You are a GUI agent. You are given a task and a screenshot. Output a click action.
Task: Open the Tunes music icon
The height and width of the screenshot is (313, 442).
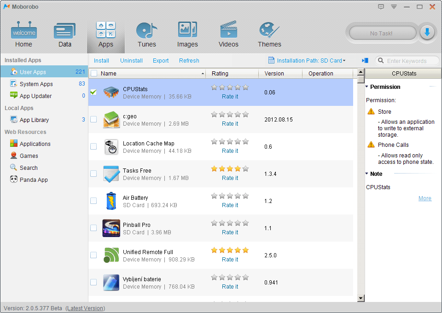(x=146, y=30)
